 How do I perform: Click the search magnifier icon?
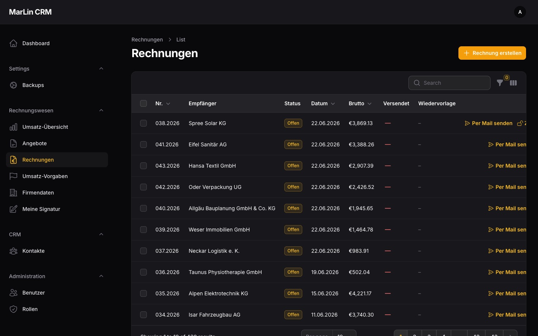click(x=417, y=83)
